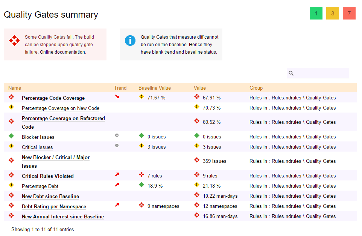362x236 pixels.
Task: Click the green passed count box showing 1
Action: pos(316,14)
